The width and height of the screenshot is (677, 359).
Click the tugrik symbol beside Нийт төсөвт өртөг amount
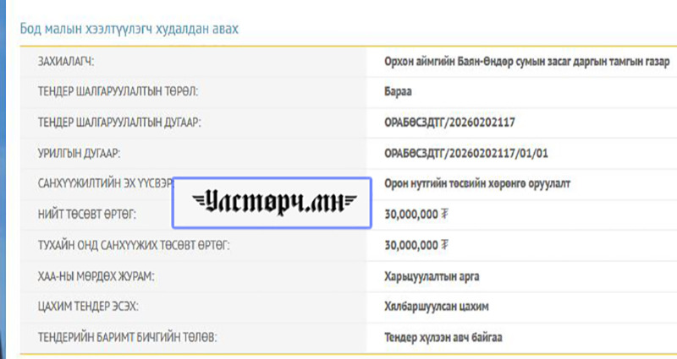click(x=445, y=215)
